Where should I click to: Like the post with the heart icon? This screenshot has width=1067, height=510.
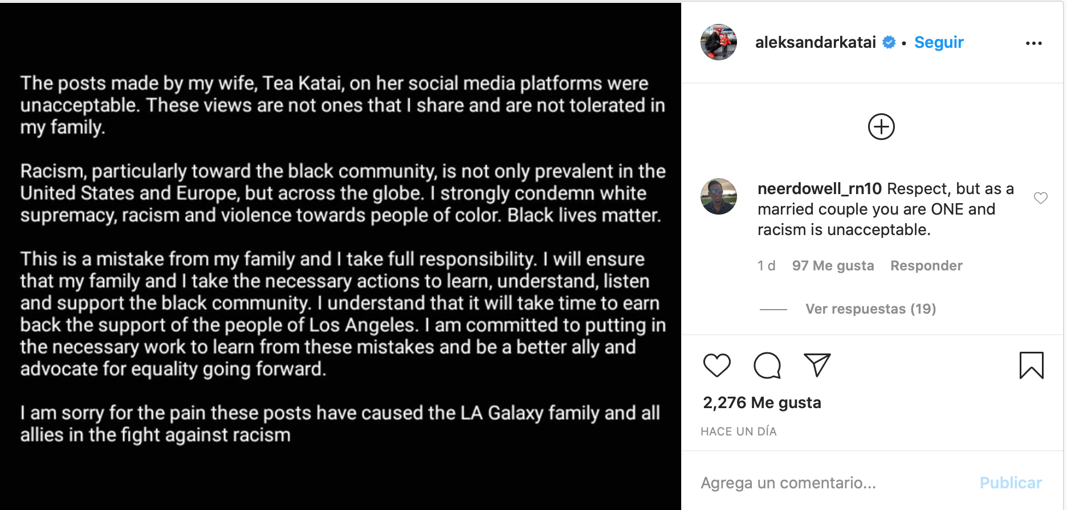point(716,365)
